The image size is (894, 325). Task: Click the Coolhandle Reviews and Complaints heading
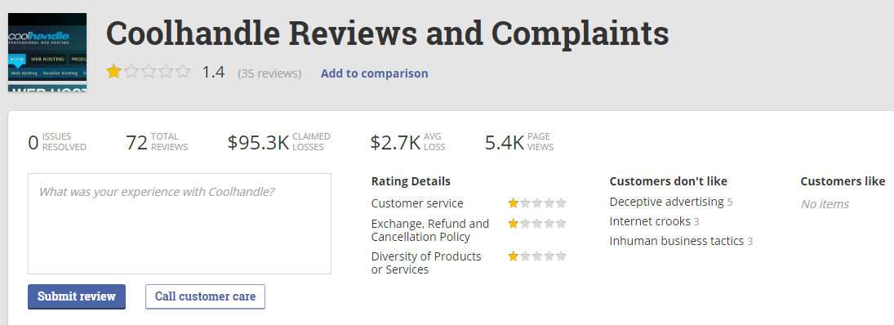coord(387,33)
